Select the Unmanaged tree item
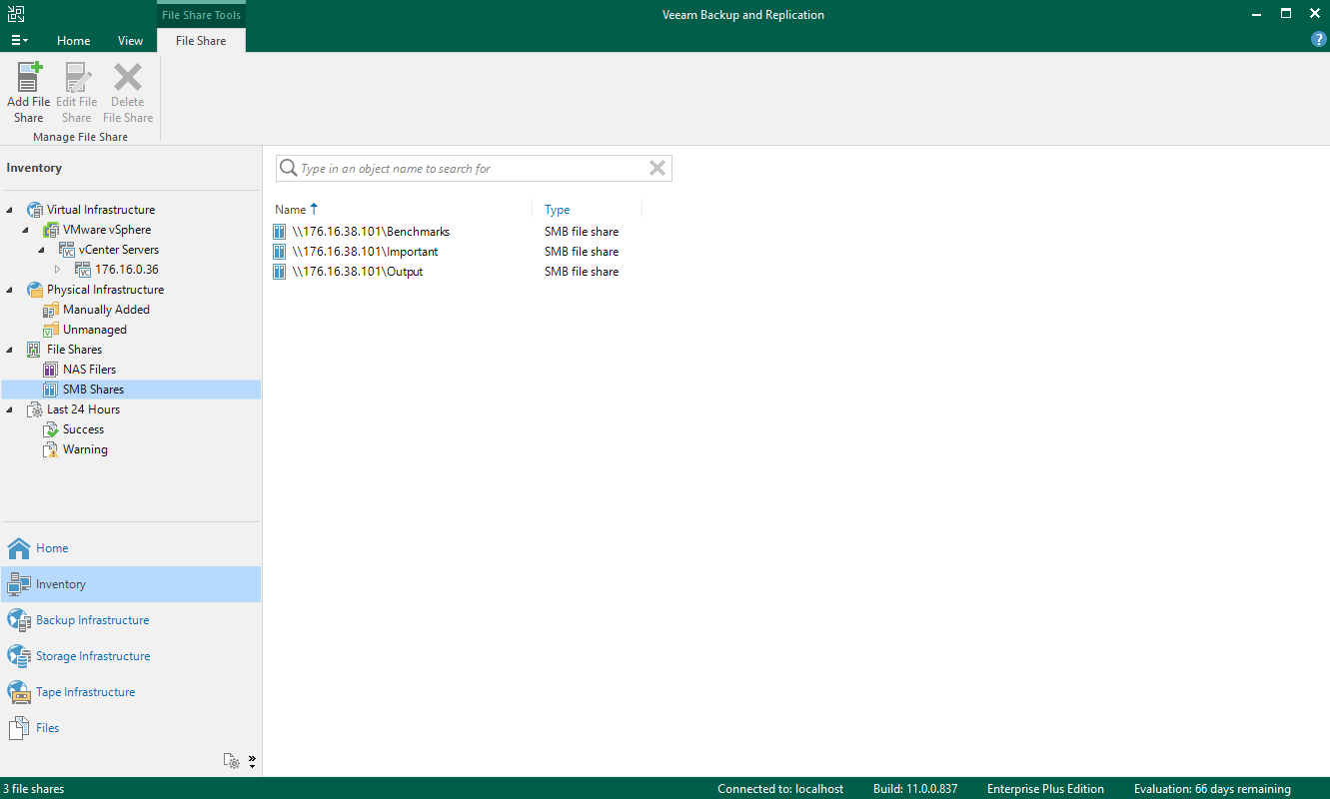The width and height of the screenshot is (1330, 799). click(x=94, y=330)
